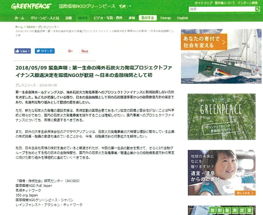Screen dimensions: 263x215
Task: Click the Pinterest Pin it button
Action: tap(85, 51)
